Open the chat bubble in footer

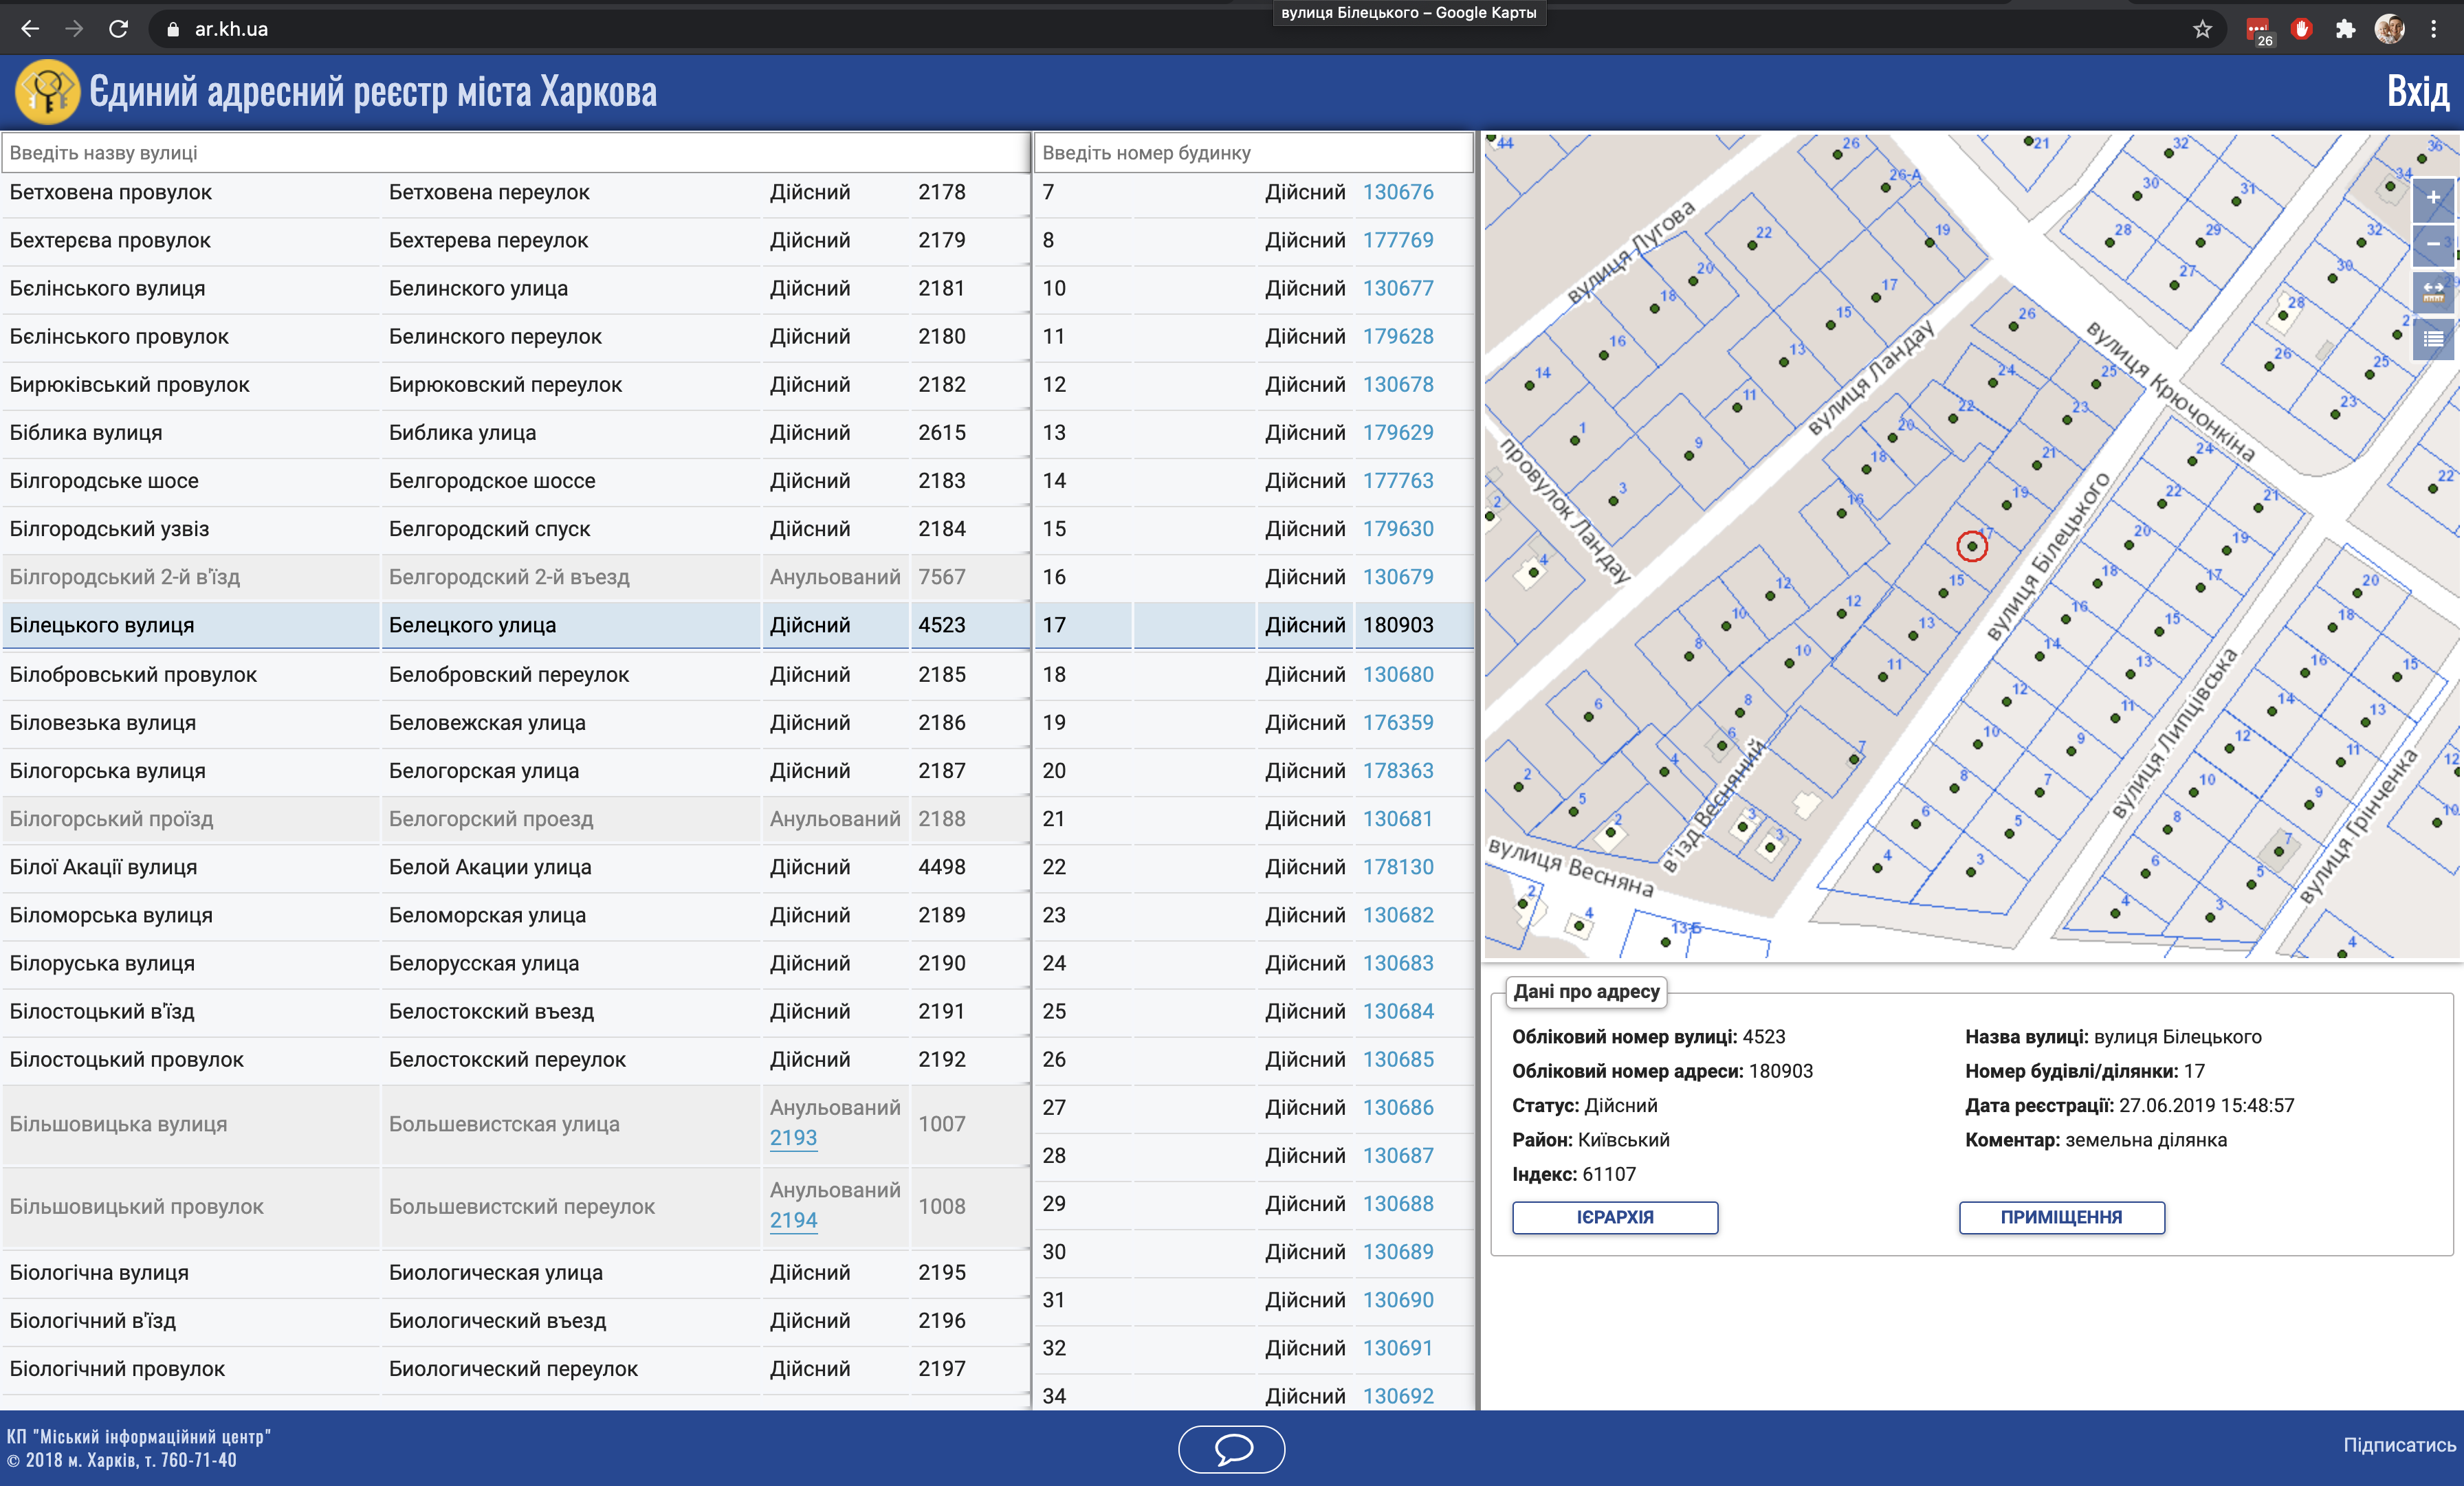[x=1231, y=1448]
